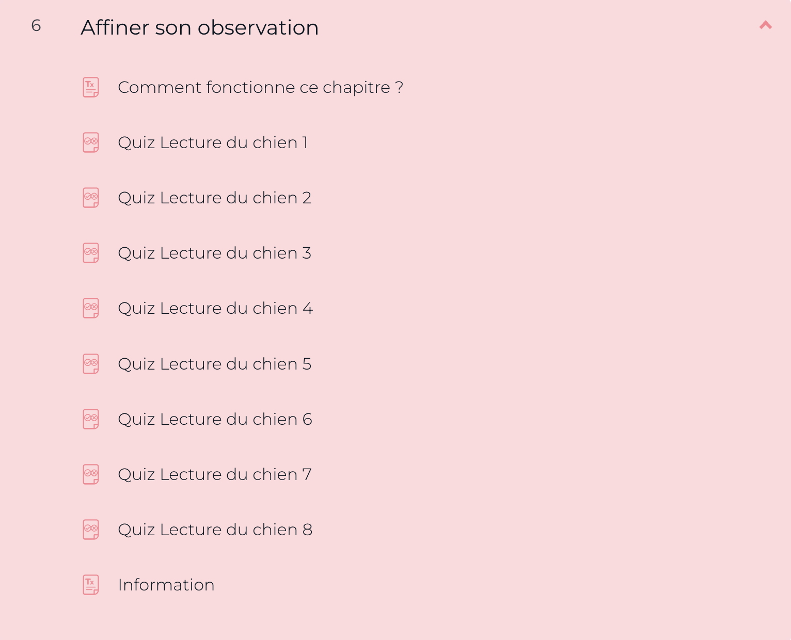Click the quiz icon next to "Quiz Lecture du chien 2"
791x640 pixels.
tap(90, 198)
